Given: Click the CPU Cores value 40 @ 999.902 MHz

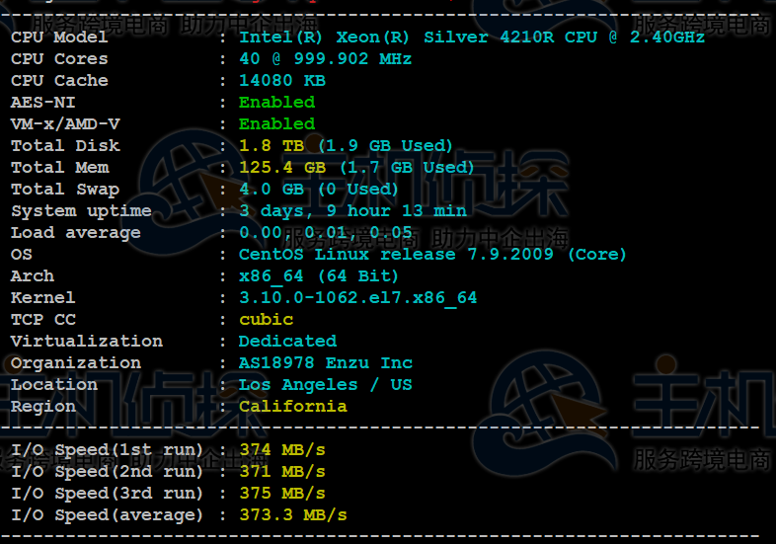Looking at the screenshot, I should pyautogui.click(x=325, y=59).
